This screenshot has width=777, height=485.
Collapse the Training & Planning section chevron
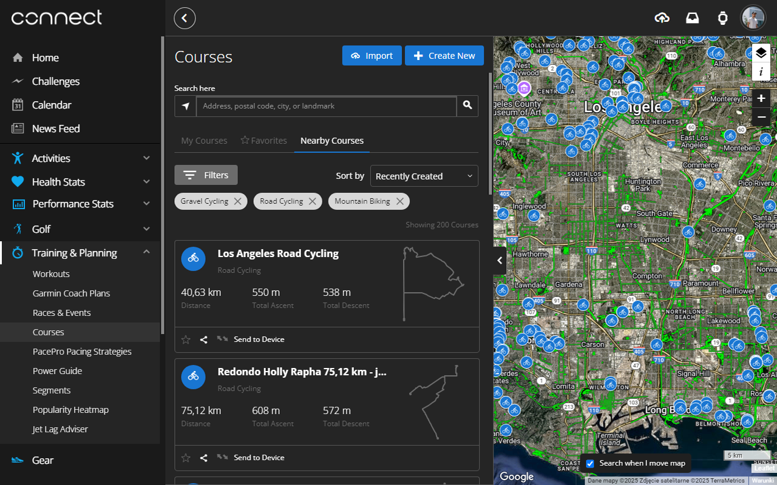click(146, 252)
